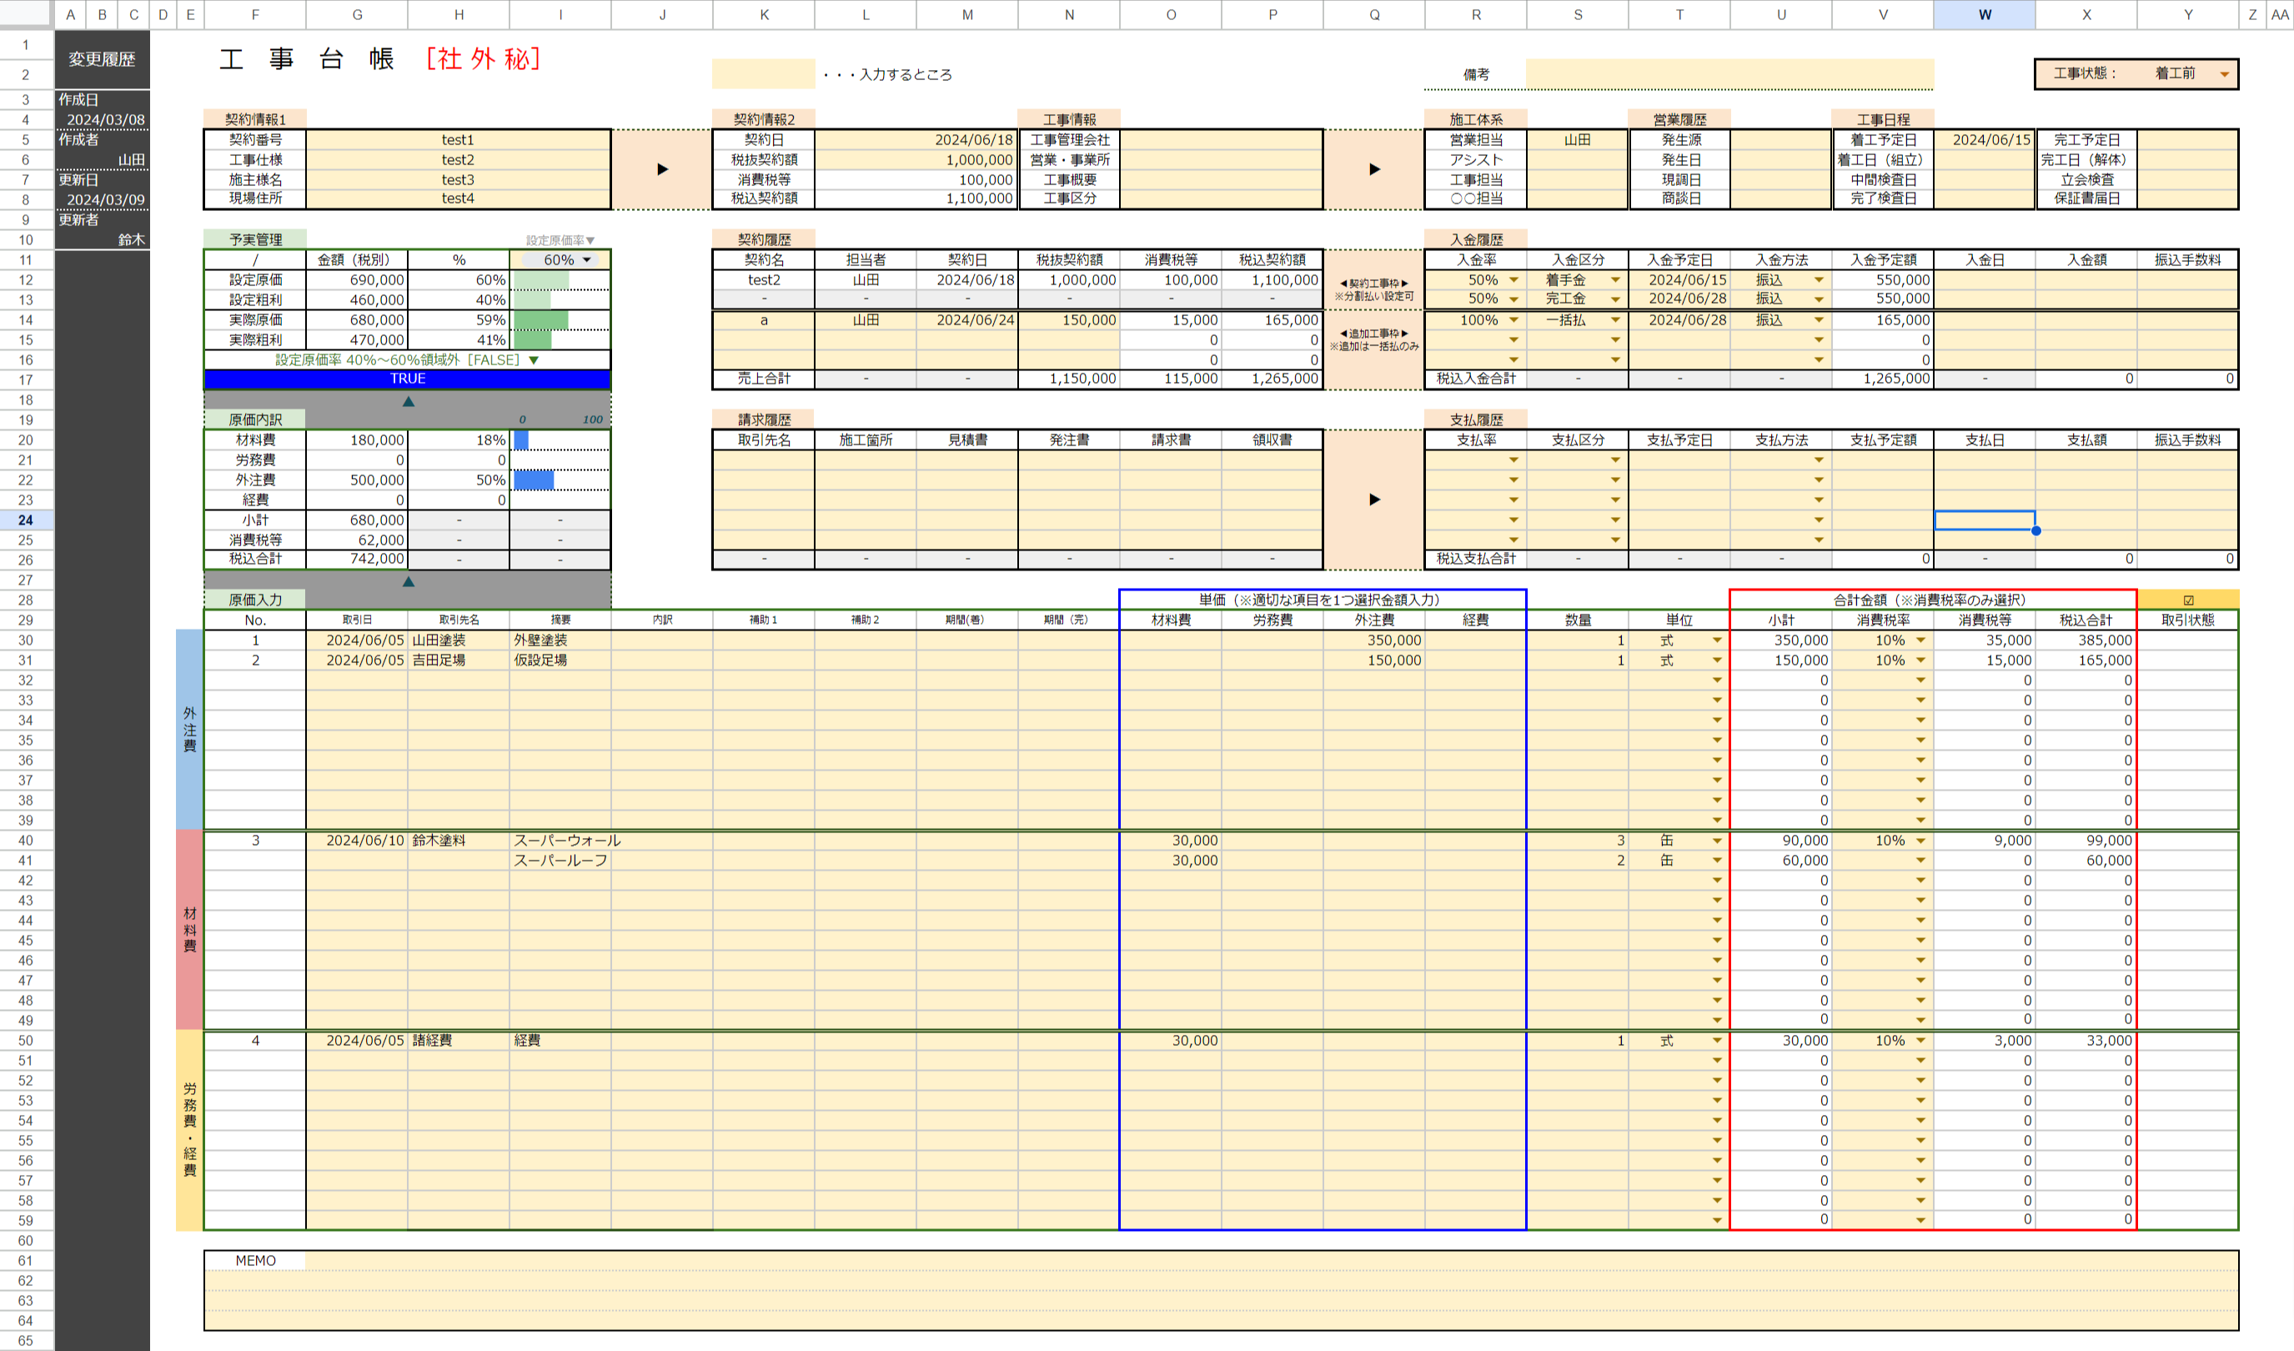Click the 変更履歴 sidebar heading
The height and width of the screenshot is (1351, 2294).
101,59
